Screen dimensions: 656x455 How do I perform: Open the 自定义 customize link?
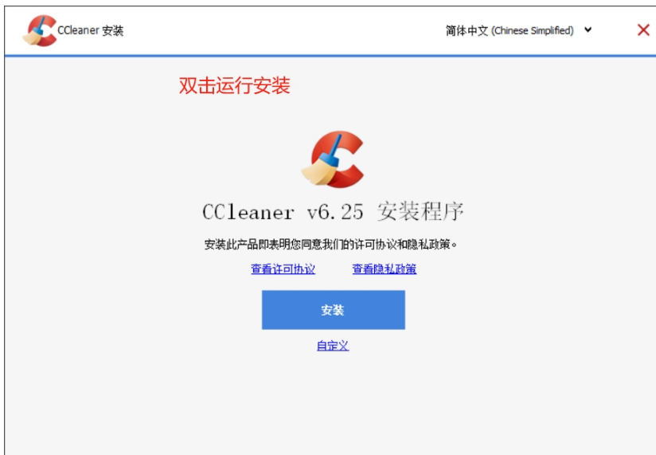point(333,345)
